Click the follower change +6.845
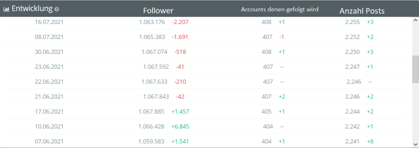 [x=180, y=126]
